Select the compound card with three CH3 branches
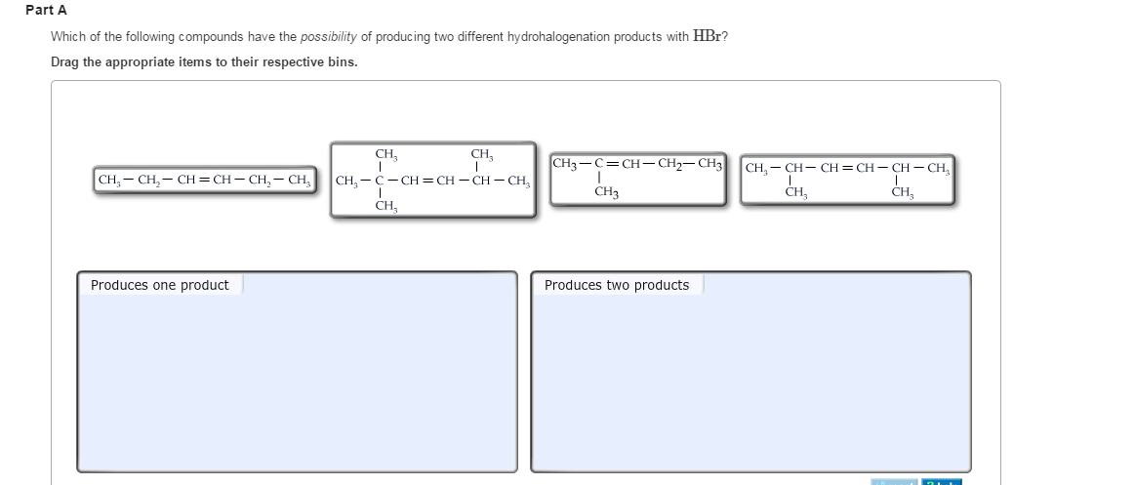Viewport: 1135px width, 485px height. (433, 180)
